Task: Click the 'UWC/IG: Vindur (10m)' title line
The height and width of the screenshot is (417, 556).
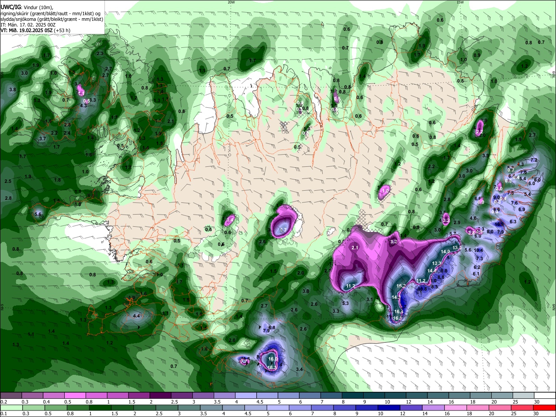Action: click(27, 7)
